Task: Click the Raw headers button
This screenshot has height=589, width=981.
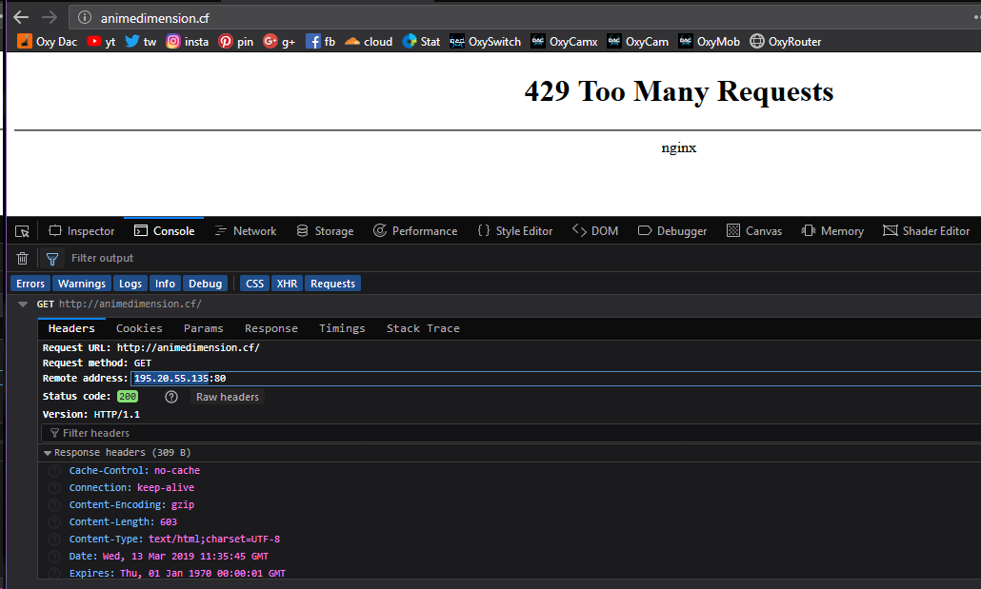Action: pyautogui.click(x=227, y=396)
